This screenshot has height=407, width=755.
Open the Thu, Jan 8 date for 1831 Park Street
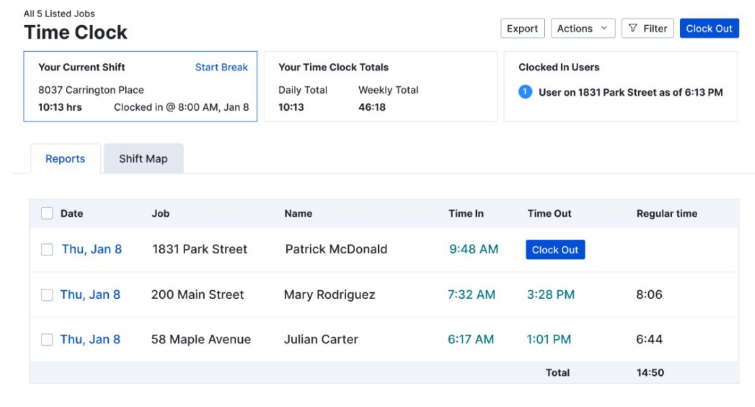tap(92, 249)
